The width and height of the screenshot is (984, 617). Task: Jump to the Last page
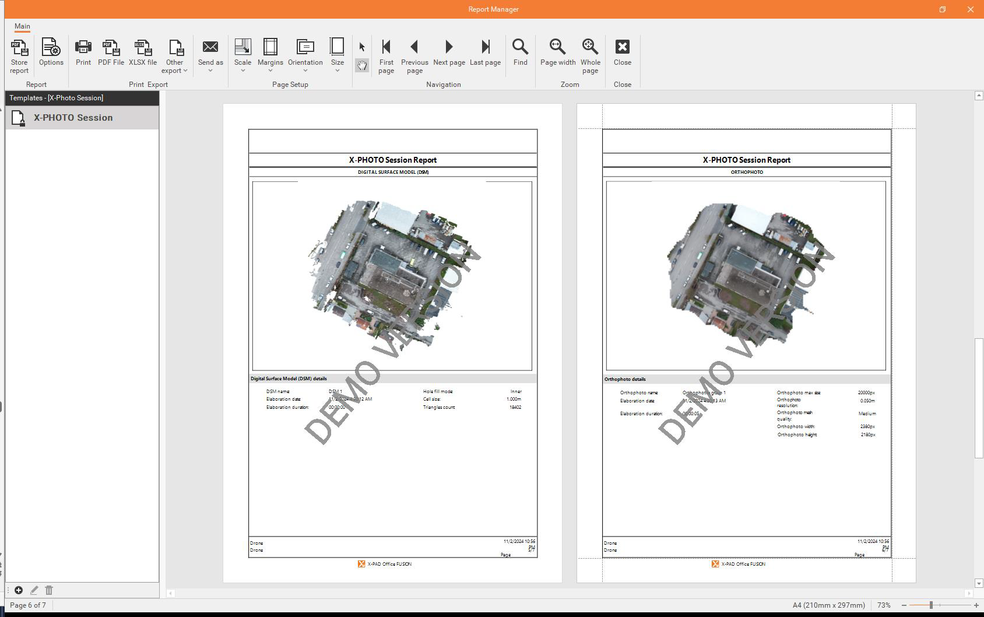point(485,52)
